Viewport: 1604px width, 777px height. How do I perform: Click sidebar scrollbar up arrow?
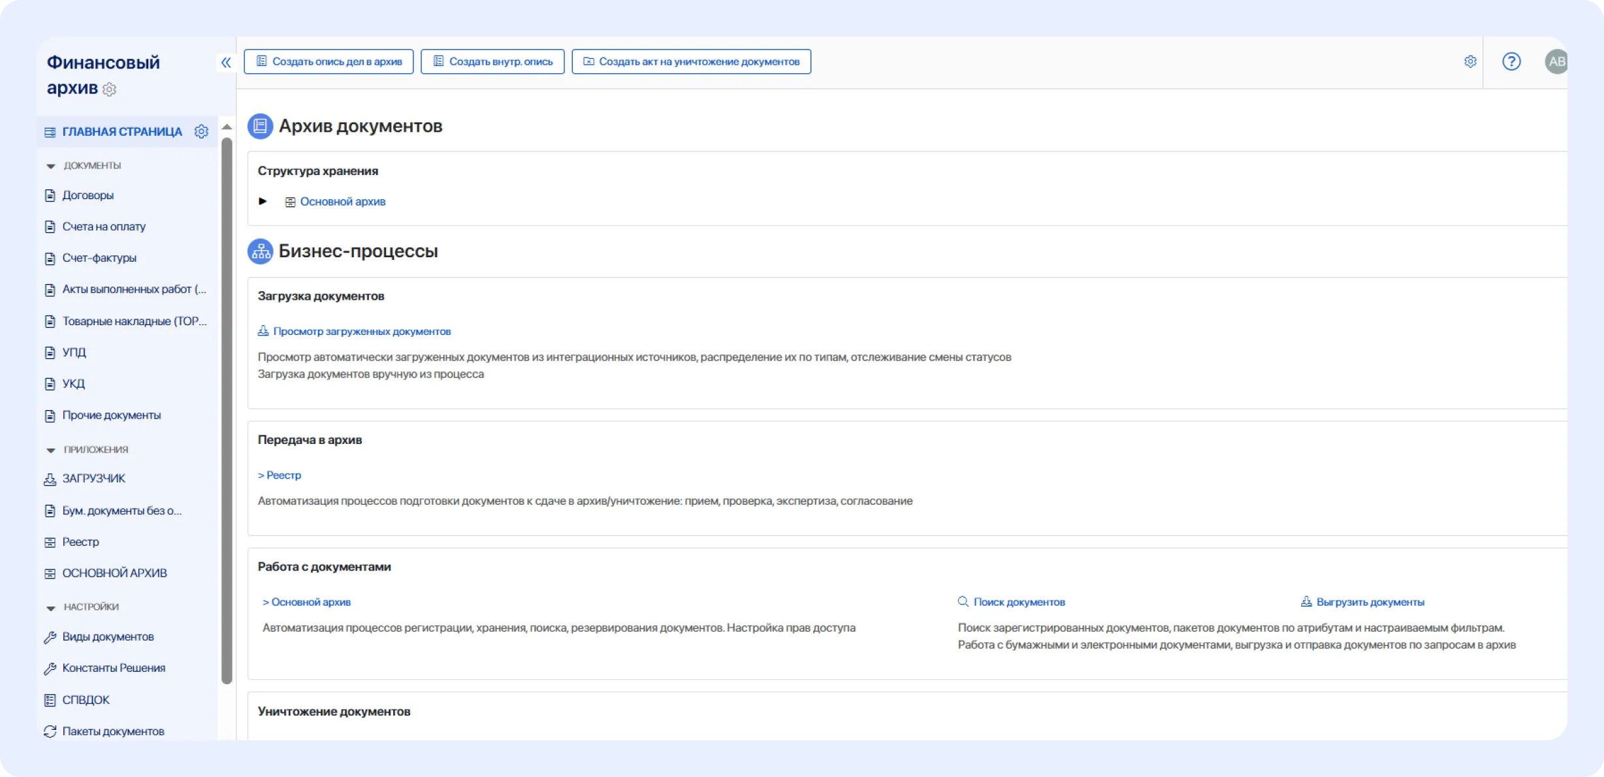point(227,127)
